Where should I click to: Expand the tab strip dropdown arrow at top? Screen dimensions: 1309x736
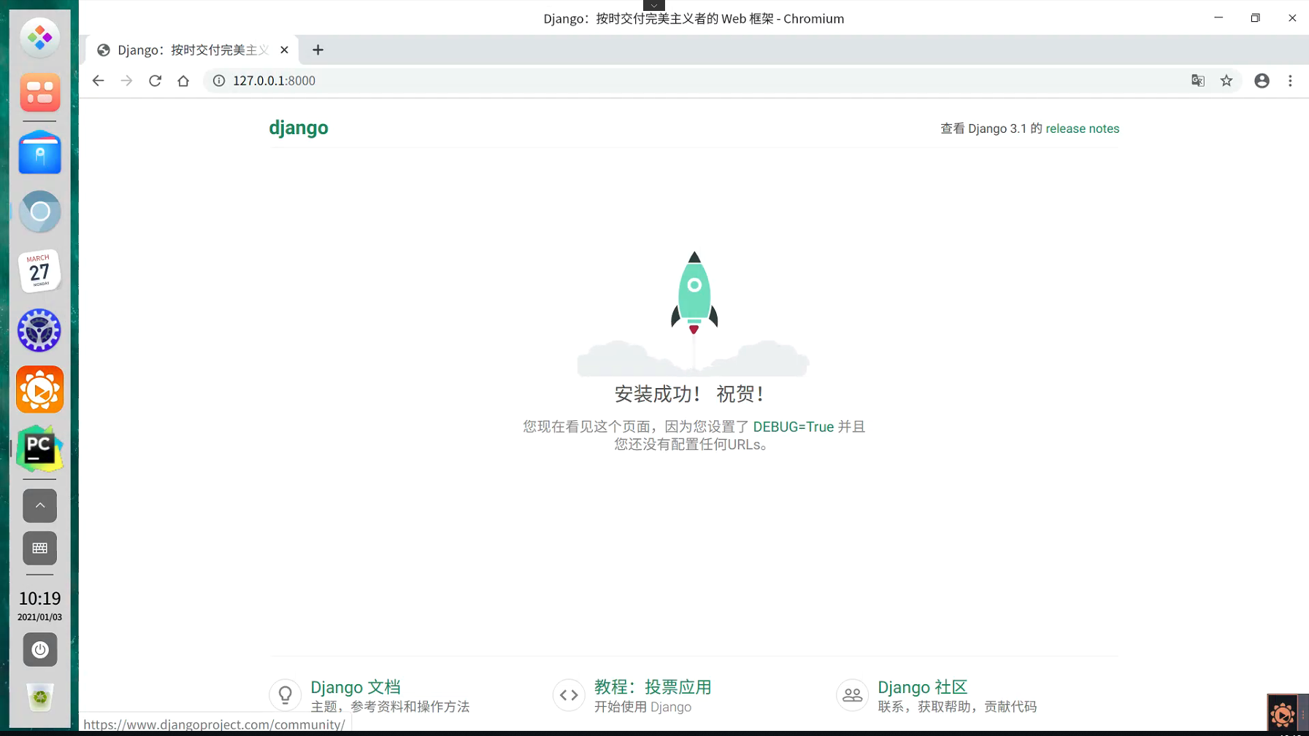(655, 5)
